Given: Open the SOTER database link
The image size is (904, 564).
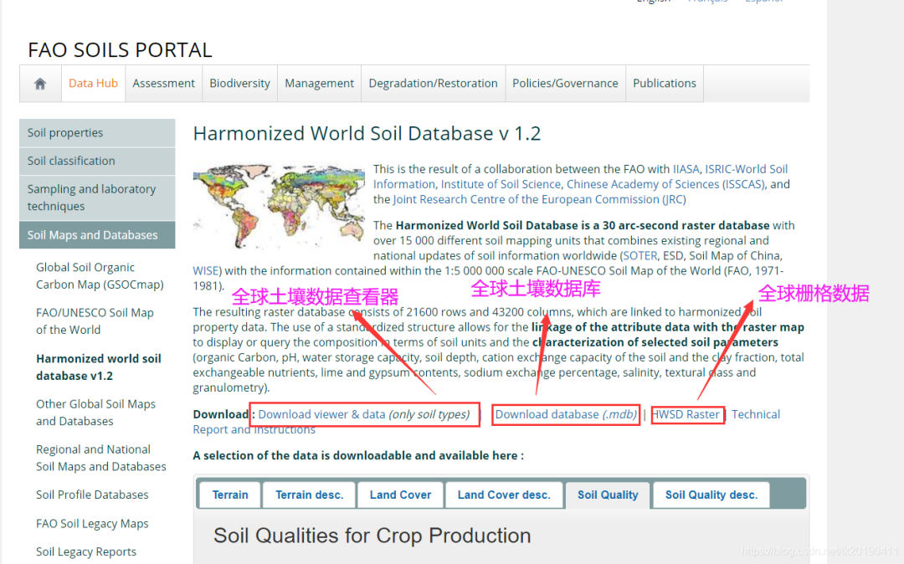Looking at the screenshot, I should tap(639, 255).
